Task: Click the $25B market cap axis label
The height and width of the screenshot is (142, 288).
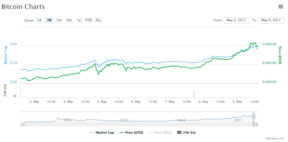Action: pyautogui.click(x=13, y=63)
